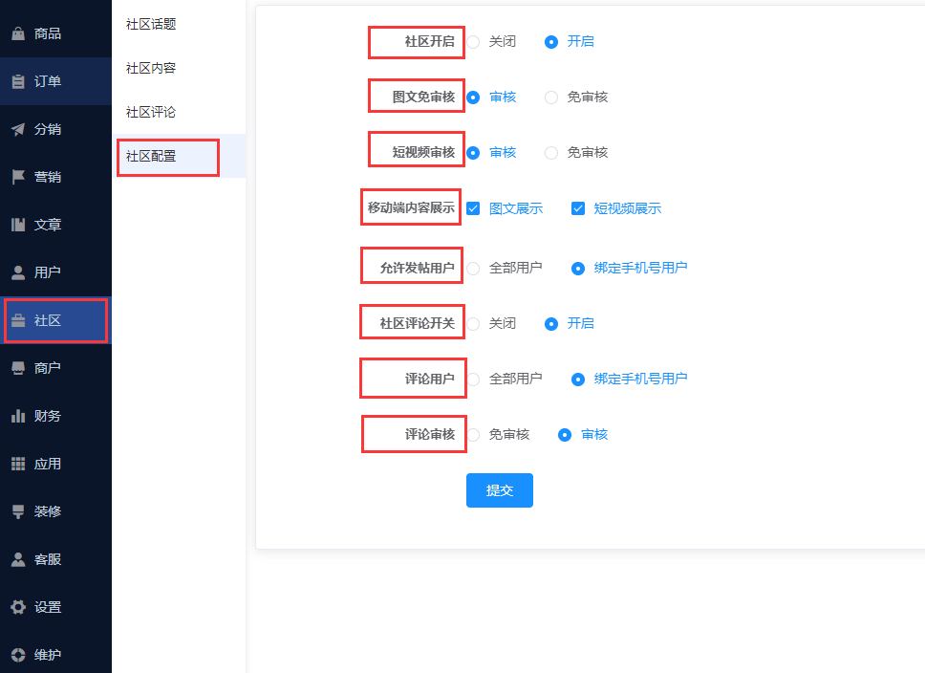
Task: Uncheck the 图文展示 checkbox
Action: (473, 208)
